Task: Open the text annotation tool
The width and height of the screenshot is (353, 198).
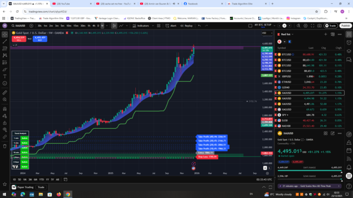Action: pos(5,76)
